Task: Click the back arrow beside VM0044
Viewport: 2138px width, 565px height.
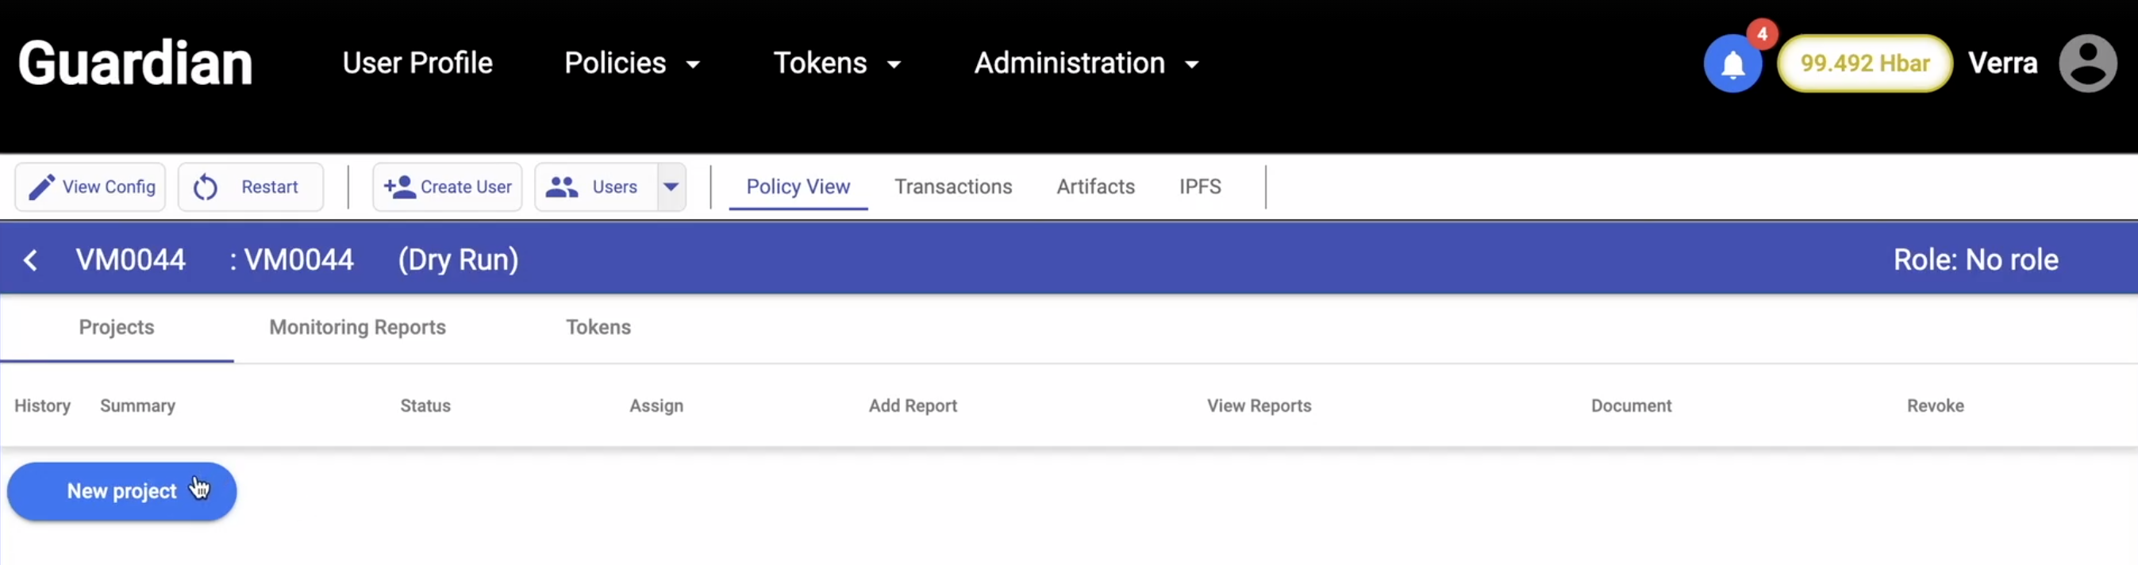Action: coord(31,260)
